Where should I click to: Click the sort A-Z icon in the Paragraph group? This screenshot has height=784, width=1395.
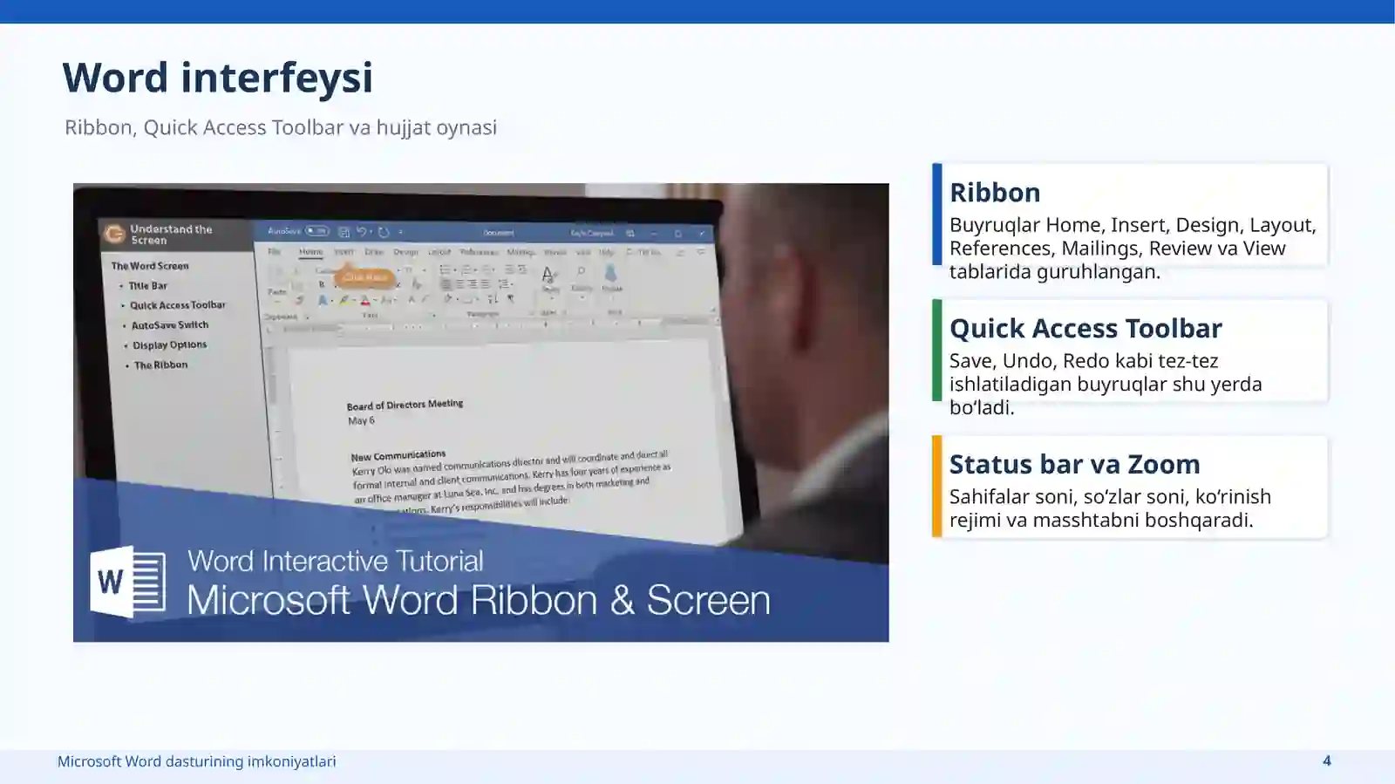pos(493,298)
